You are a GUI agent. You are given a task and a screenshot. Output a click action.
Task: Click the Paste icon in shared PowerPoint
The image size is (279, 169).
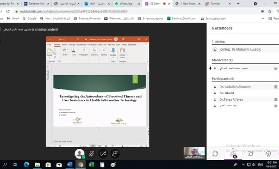pos(50,51)
